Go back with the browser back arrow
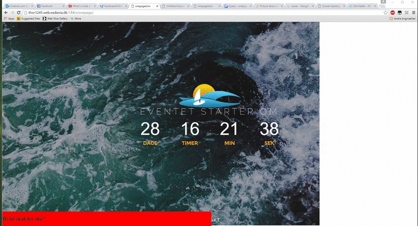Screen dimensions: 418x226 6,13
